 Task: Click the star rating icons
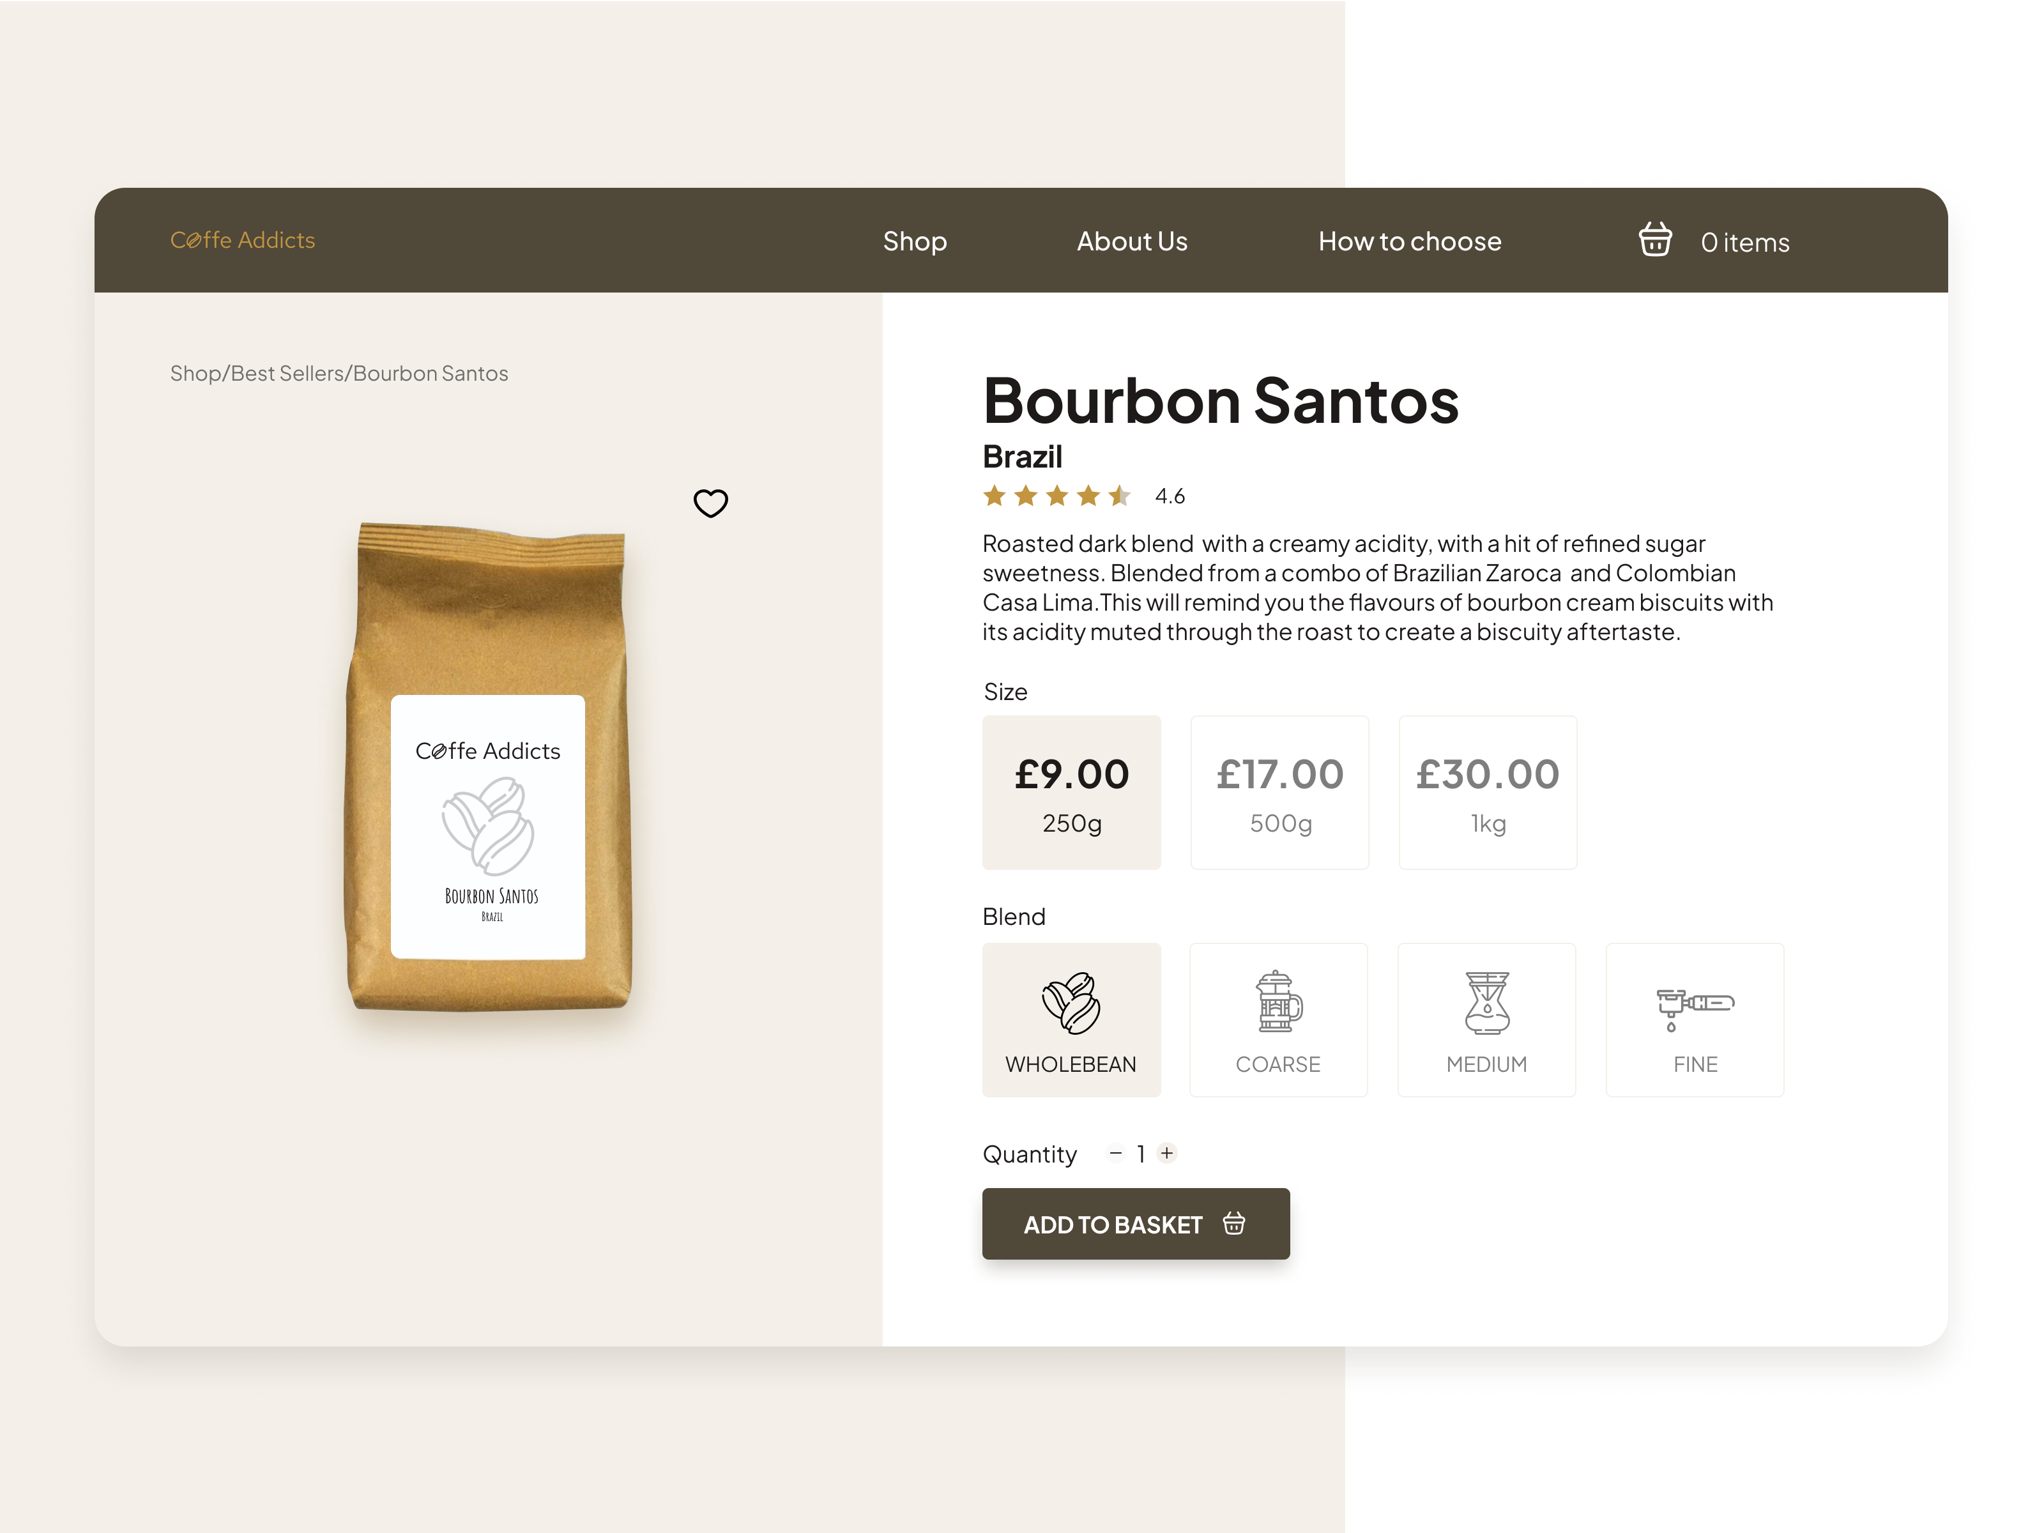click(1057, 496)
